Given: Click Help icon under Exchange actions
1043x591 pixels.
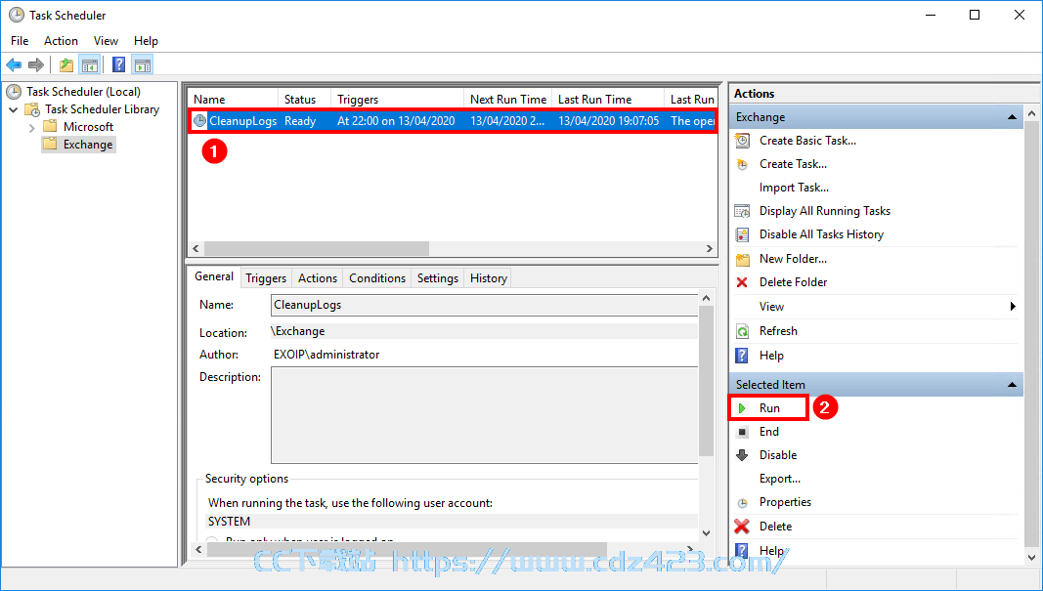Looking at the screenshot, I should pos(742,356).
